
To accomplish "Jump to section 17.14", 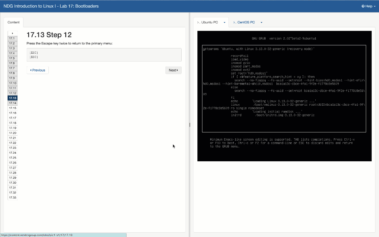I will 13,103.
